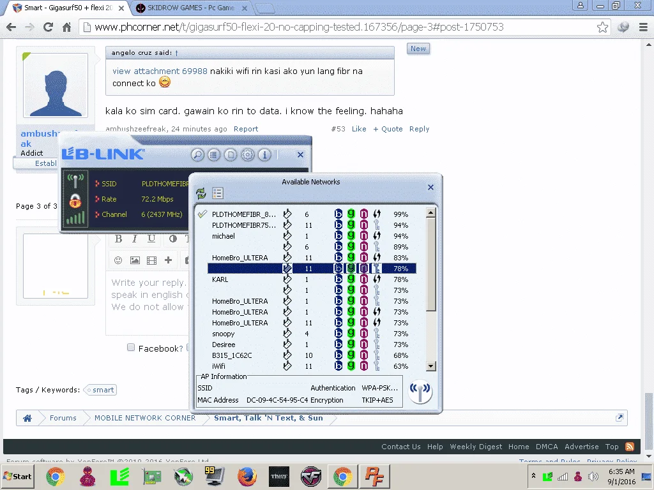Open the RSS feed icon in footer
Viewport: 654px width, 490px height.
pyautogui.click(x=630, y=447)
